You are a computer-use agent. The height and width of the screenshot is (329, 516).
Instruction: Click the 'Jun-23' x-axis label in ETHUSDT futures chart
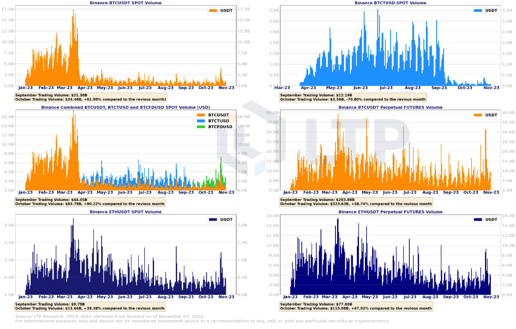click(x=390, y=297)
